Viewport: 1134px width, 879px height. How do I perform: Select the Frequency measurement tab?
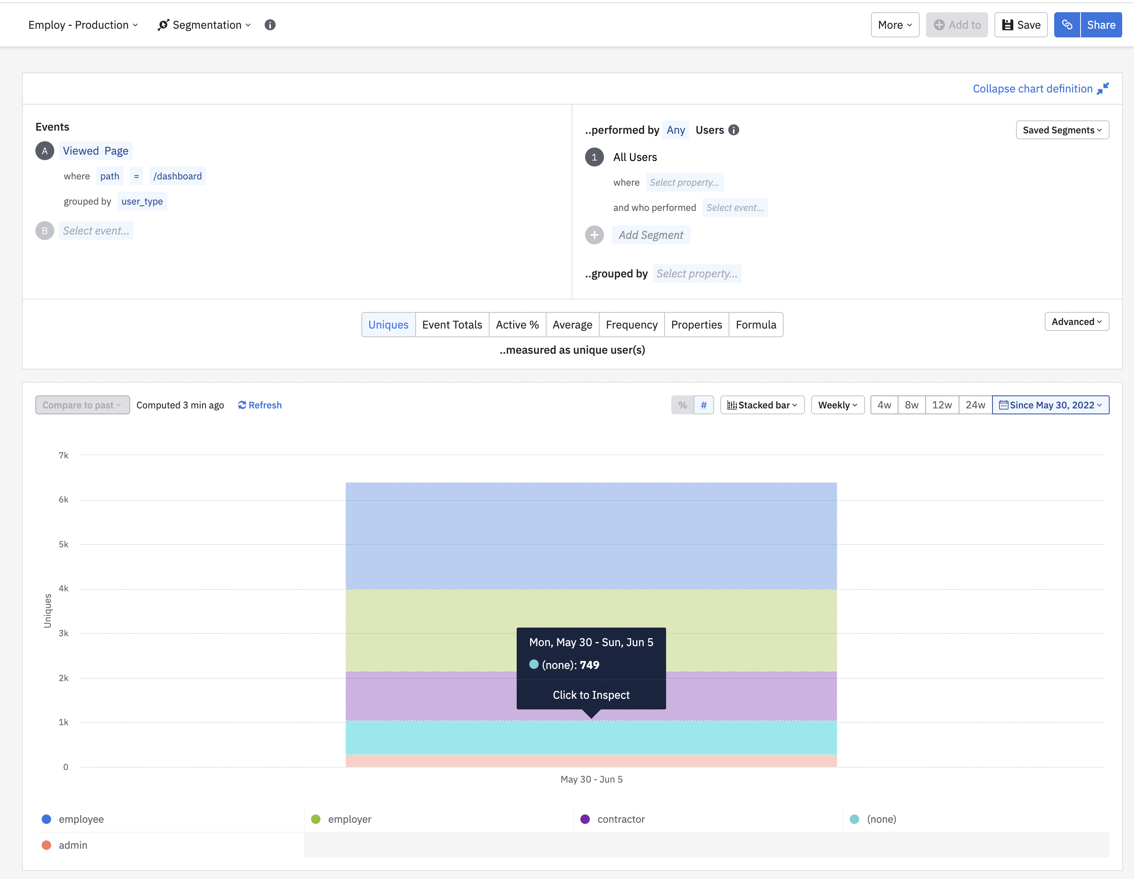click(x=631, y=325)
